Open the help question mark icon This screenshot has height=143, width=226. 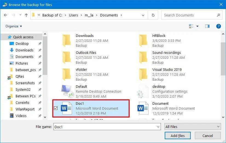click(x=218, y=26)
